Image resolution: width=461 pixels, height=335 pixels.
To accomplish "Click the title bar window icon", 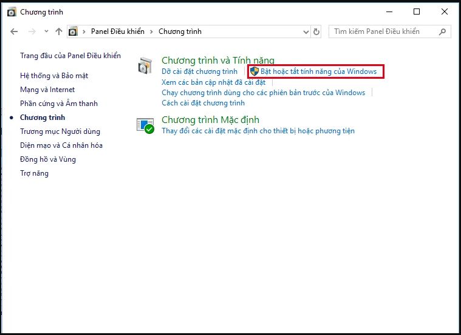I will coord(12,12).
